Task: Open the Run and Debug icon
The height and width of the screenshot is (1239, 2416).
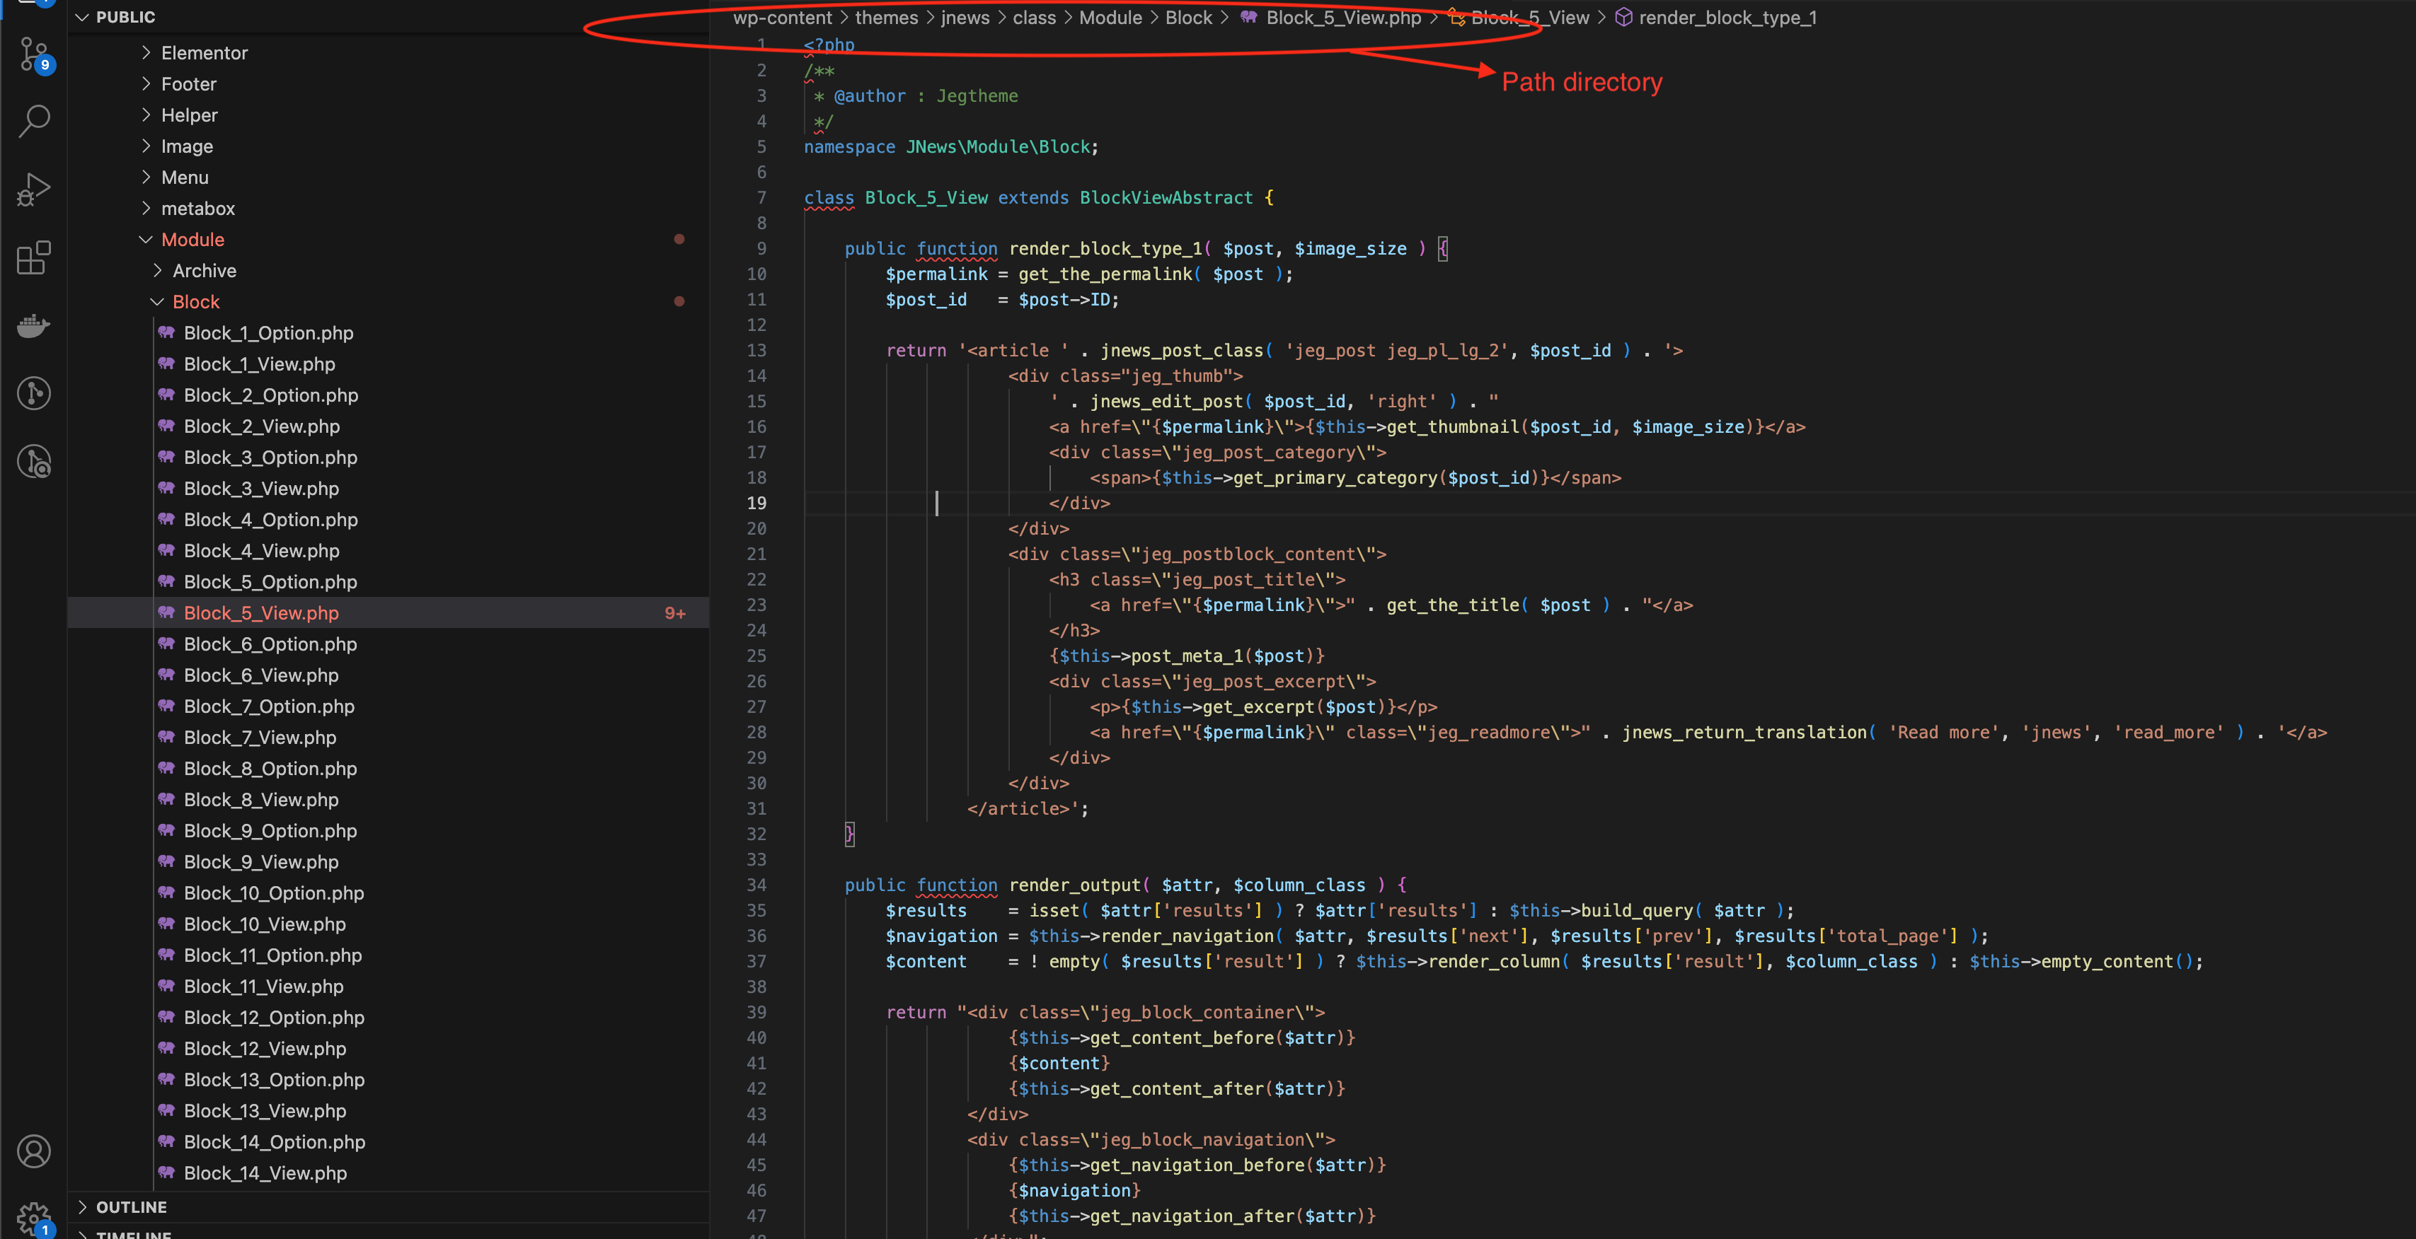Action: [x=34, y=190]
